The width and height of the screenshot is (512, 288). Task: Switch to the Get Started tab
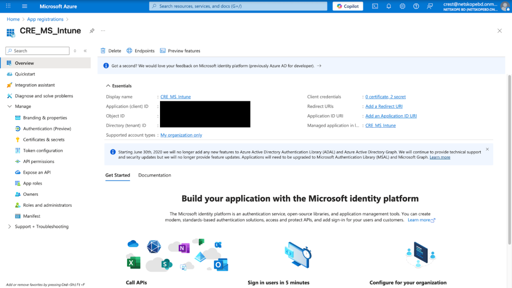point(117,175)
